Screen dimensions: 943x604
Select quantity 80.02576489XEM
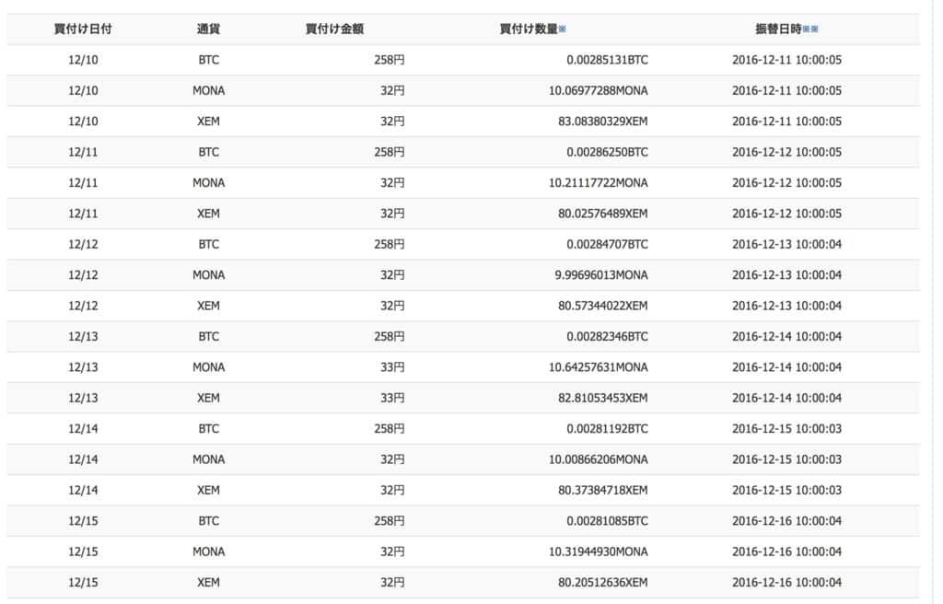click(x=603, y=214)
